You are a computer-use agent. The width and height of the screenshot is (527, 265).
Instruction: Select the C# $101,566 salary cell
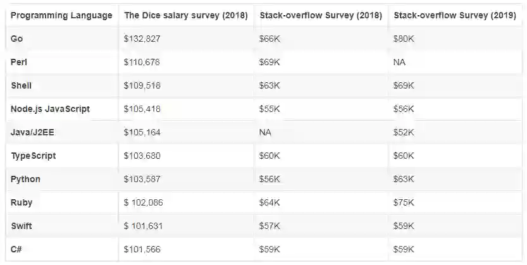[142, 249]
